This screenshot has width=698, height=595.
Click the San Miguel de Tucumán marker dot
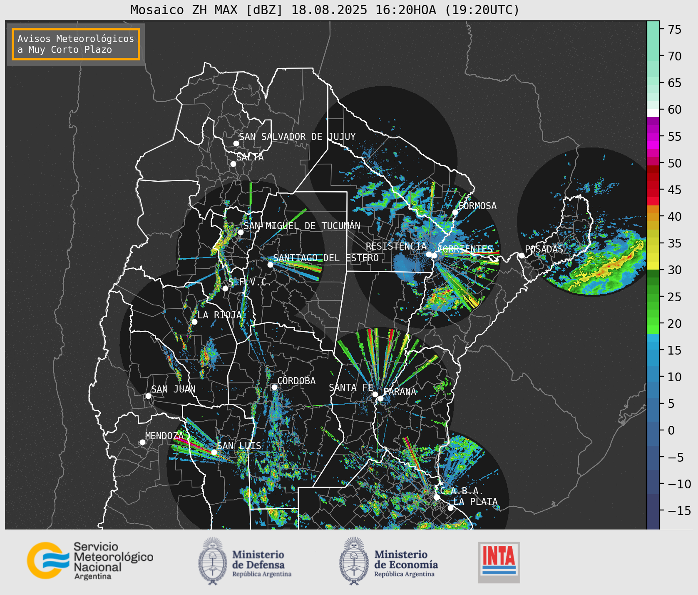click(x=240, y=232)
